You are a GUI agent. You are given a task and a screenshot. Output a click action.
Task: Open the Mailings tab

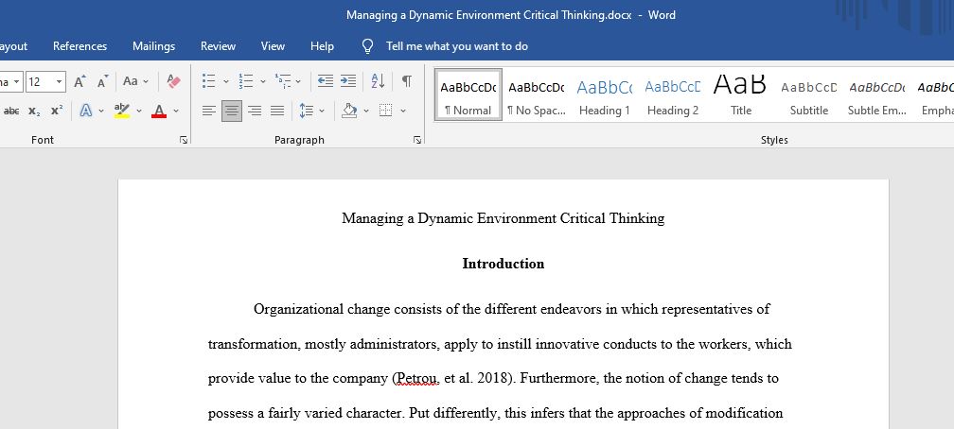click(x=154, y=46)
